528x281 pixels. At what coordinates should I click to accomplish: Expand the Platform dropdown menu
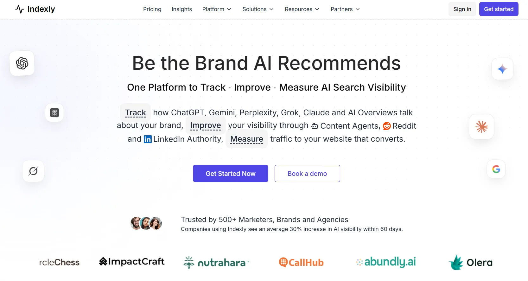coord(217,9)
